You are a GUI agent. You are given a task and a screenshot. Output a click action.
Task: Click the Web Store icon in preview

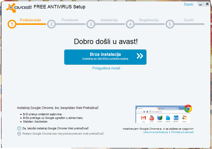pyautogui.click(x=184, y=118)
